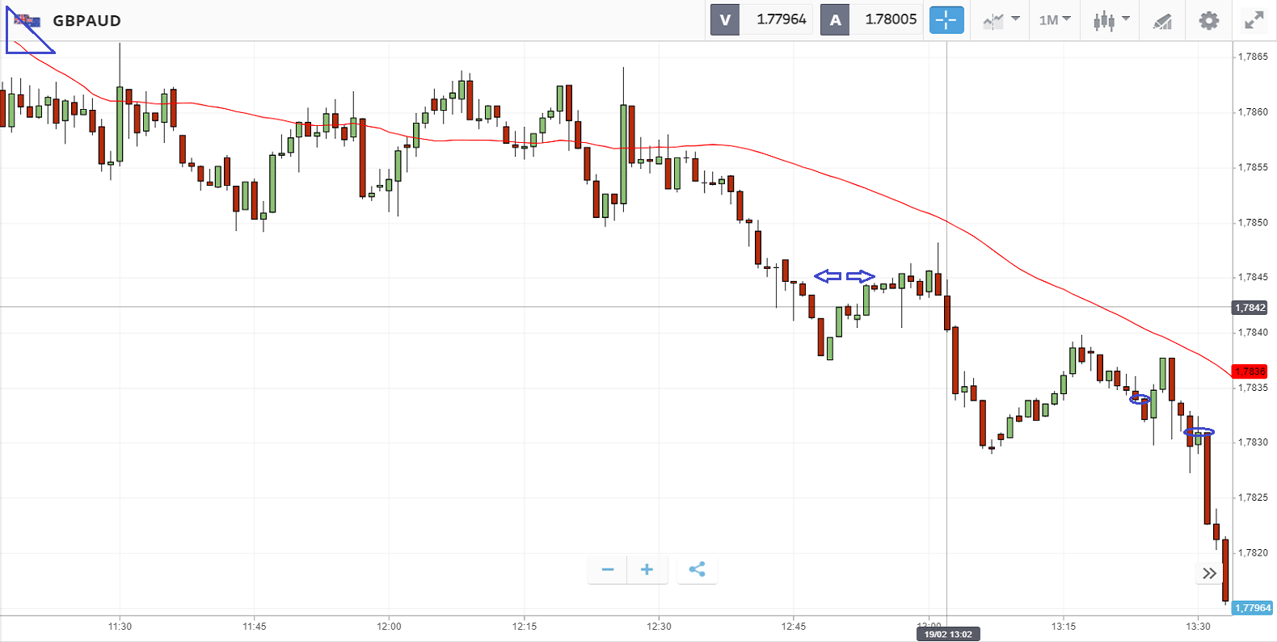Open the compare/indicators chart dropdown
Image resolution: width=1277 pixels, height=642 pixels.
(x=1001, y=20)
